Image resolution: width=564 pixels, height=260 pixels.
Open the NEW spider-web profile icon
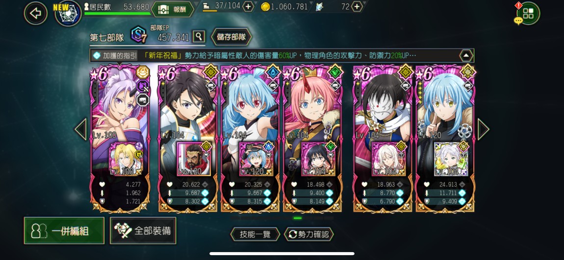(x=68, y=14)
